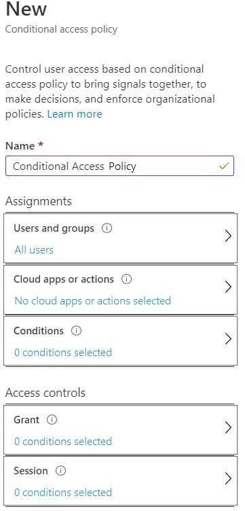Select the Cloud apps or actions heading
The height and width of the screenshot is (511, 245).
coord(64,279)
